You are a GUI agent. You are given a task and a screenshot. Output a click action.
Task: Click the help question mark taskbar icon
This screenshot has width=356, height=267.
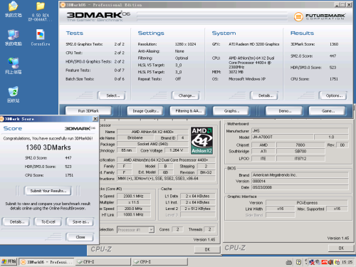[298, 262]
